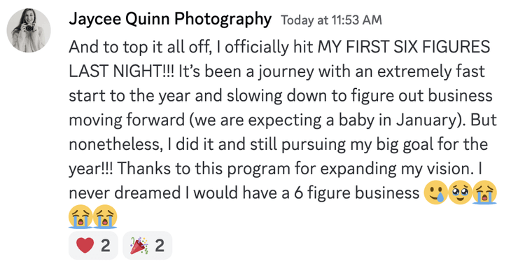Viewport: 525px width, 266px height.
Task: Click the Jaycee Quinn Photography username
Action: (170, 20)
